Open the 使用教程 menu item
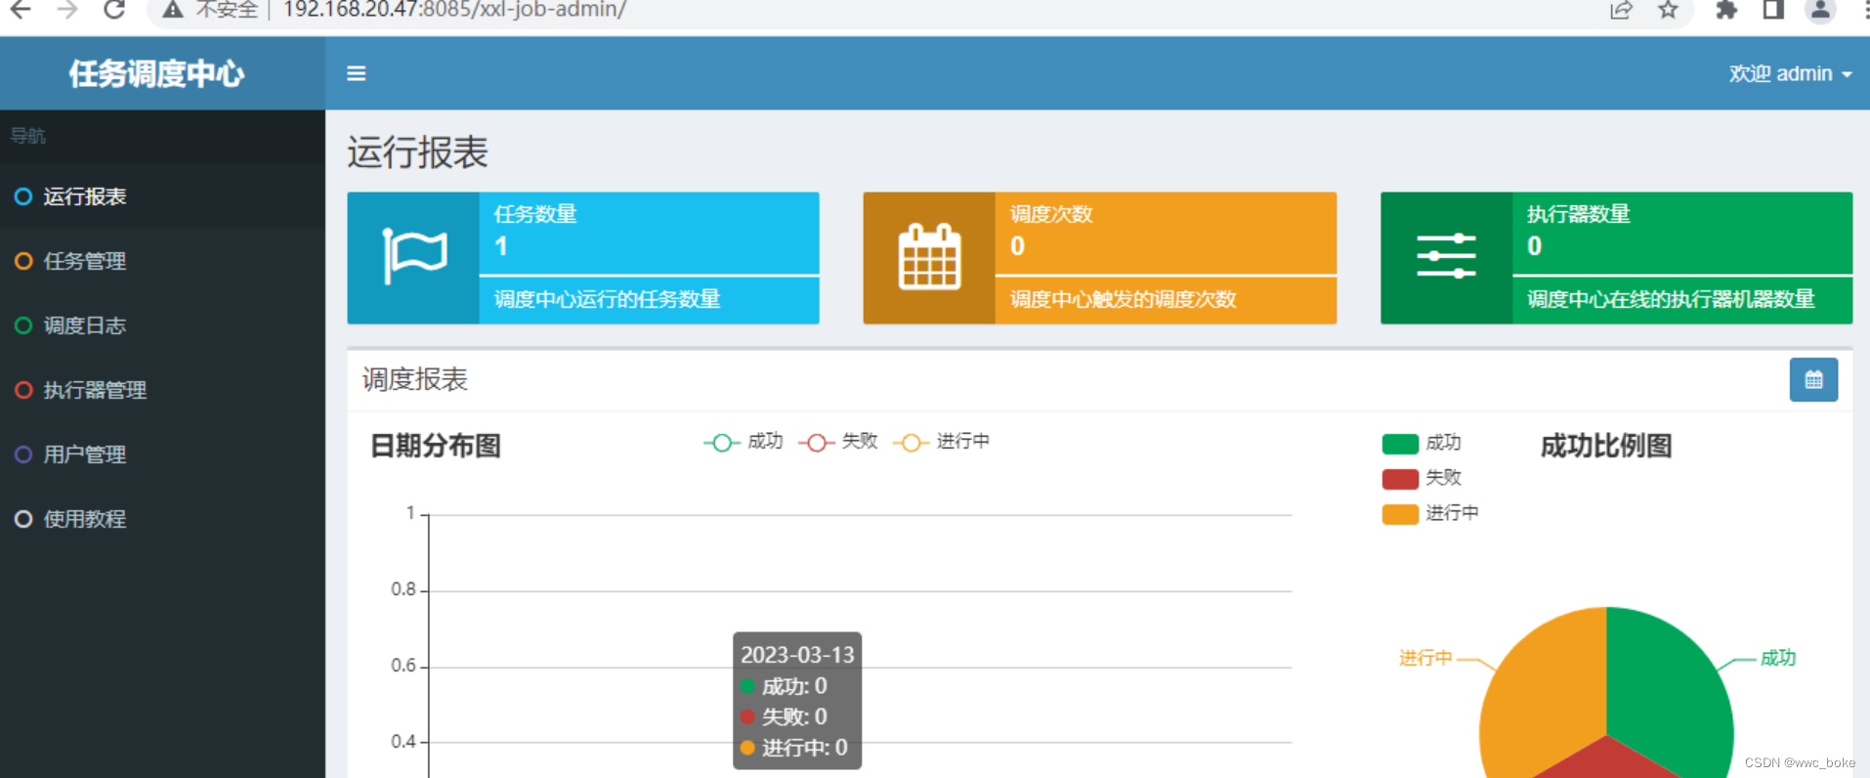The image size is (1870, 778). point(162,519)
